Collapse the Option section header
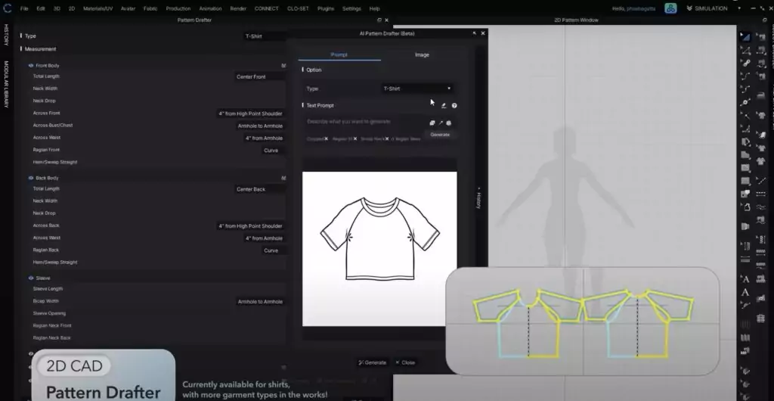The height and width of the screenshot is (401, 774). click(313, 70)
